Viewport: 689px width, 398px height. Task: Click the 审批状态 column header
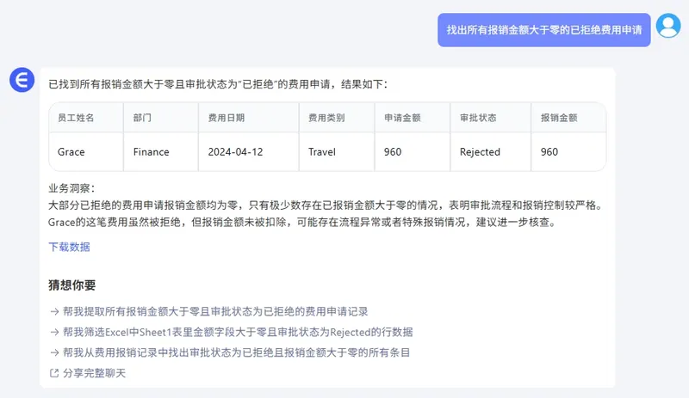tap(478, 118)
